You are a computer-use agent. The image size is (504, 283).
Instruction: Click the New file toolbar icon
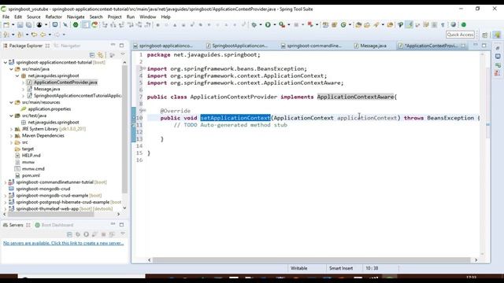(6, 24)
